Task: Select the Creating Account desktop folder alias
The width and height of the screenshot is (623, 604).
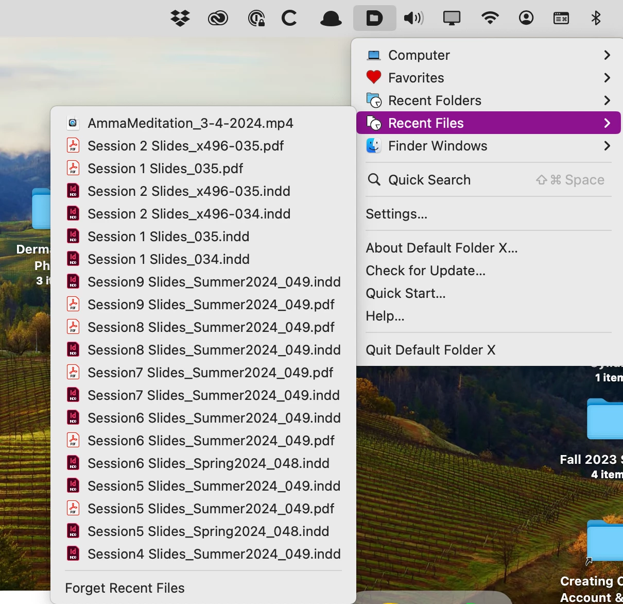Action: point(605,541)
